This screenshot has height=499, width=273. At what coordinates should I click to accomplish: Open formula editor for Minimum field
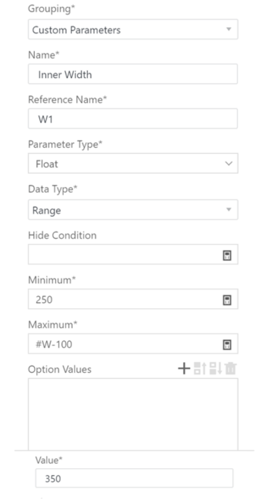coord(224,300)
